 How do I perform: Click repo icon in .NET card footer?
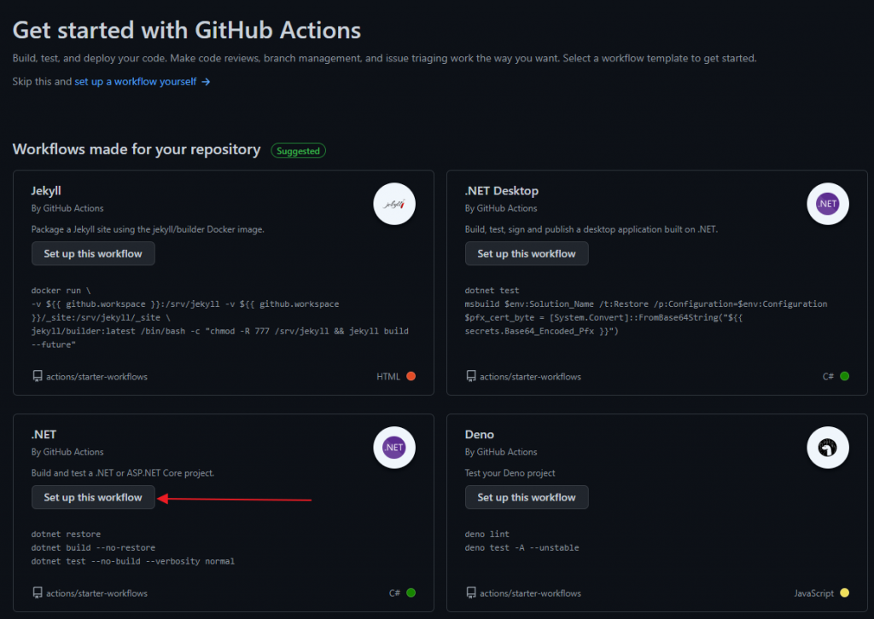pyautogui.click(x=38, y=593)
